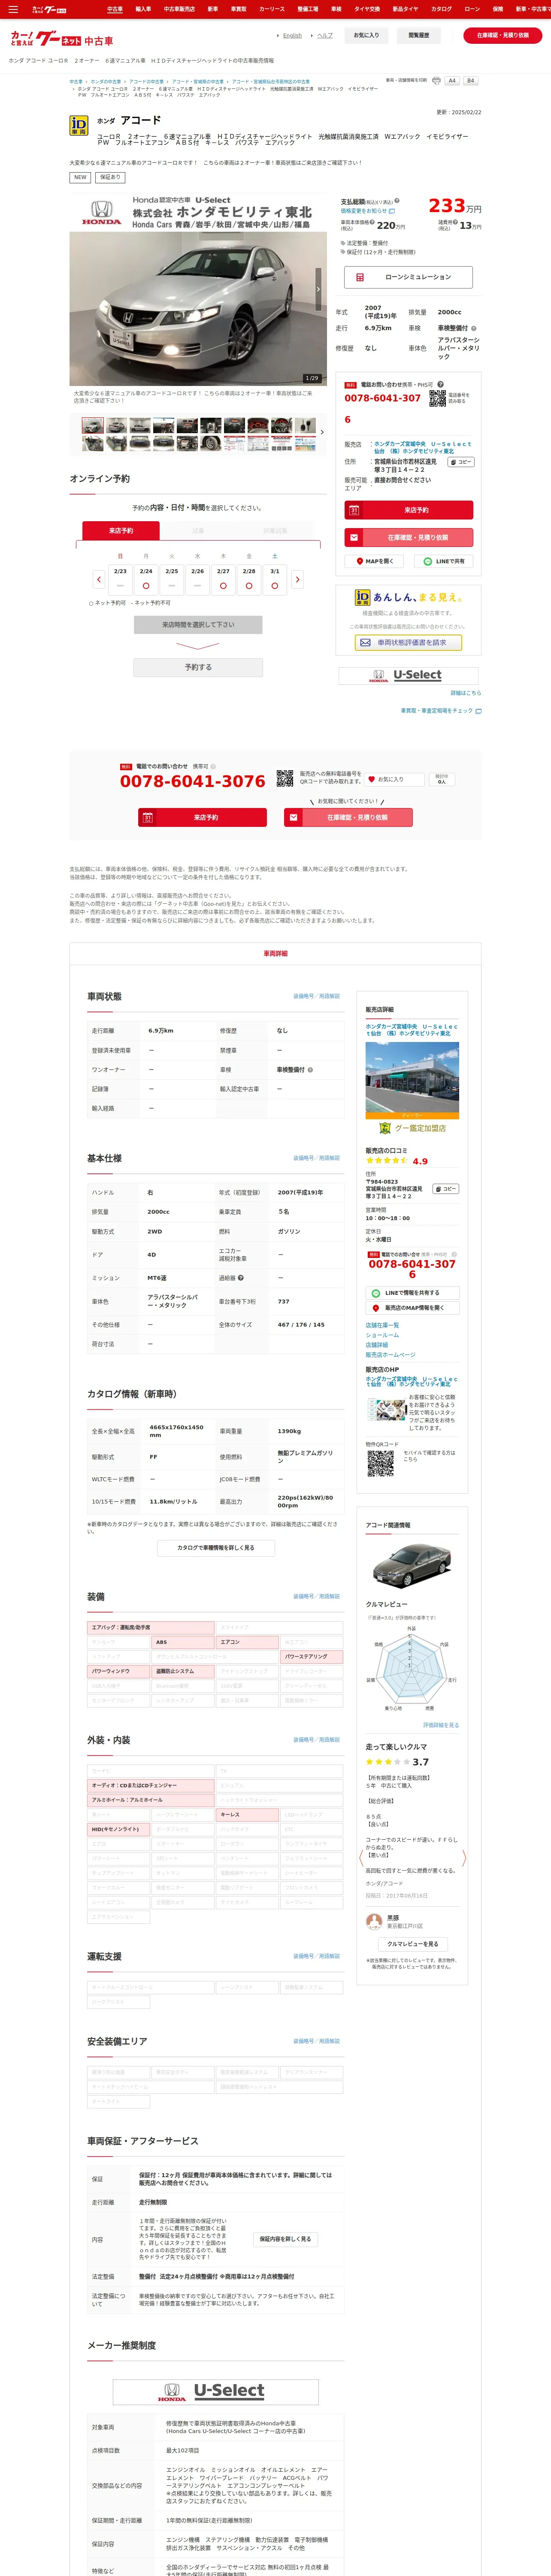Open アコードの中古車 breadcrumb link

146,82
